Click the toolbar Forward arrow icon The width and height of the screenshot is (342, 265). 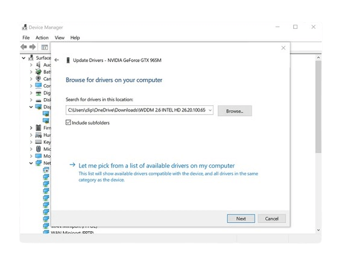click(x=33, y=47)
